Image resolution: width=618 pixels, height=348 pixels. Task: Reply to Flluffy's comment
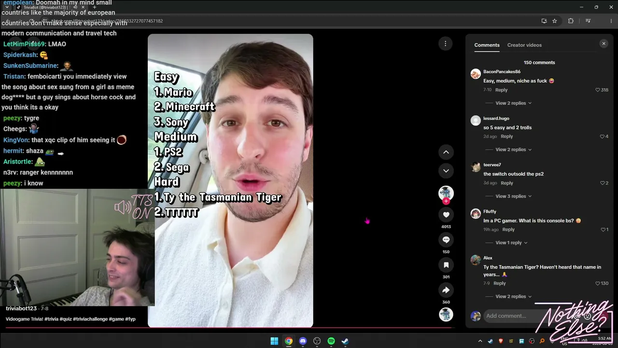pyautogui.click(x=508, y=230)
